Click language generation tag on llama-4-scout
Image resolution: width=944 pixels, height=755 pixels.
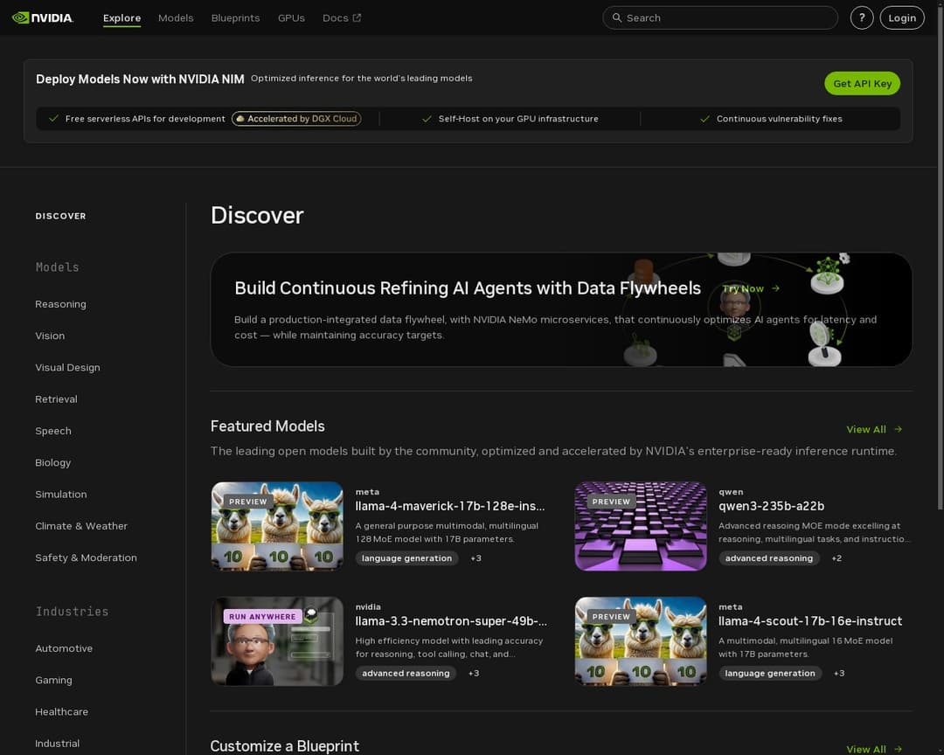[x=770, y=673]
